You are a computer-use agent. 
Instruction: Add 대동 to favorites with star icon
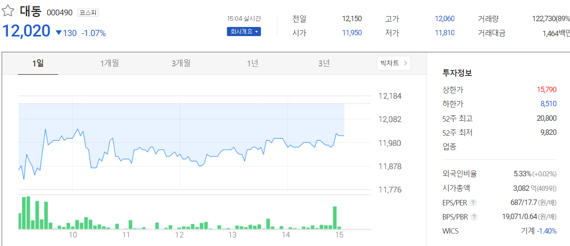8,11
